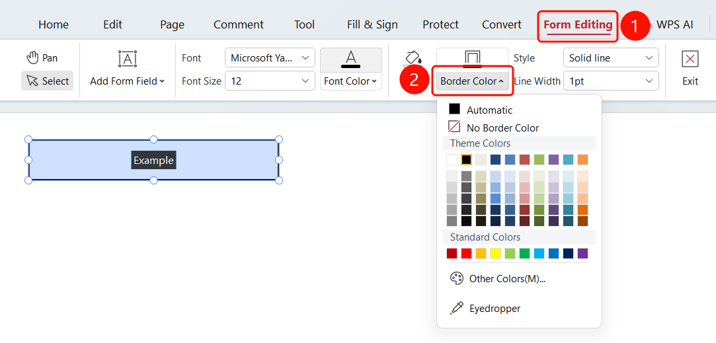Image resolution: width=716 pixels, height=343 pixels.
Task: Pick the green theme color swatch in top row
Action: (x=539, y=159)
